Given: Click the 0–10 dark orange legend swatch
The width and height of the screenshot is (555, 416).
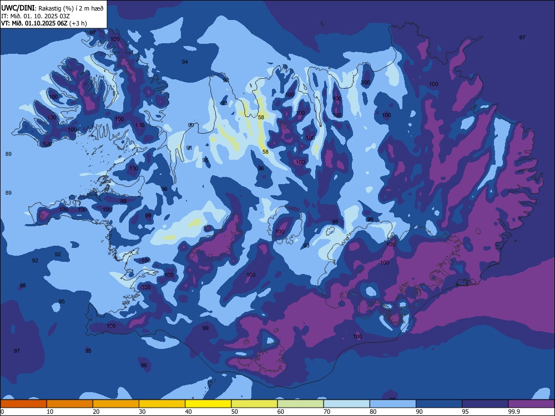Looking at the screenshot, I should tap(23, 404).
